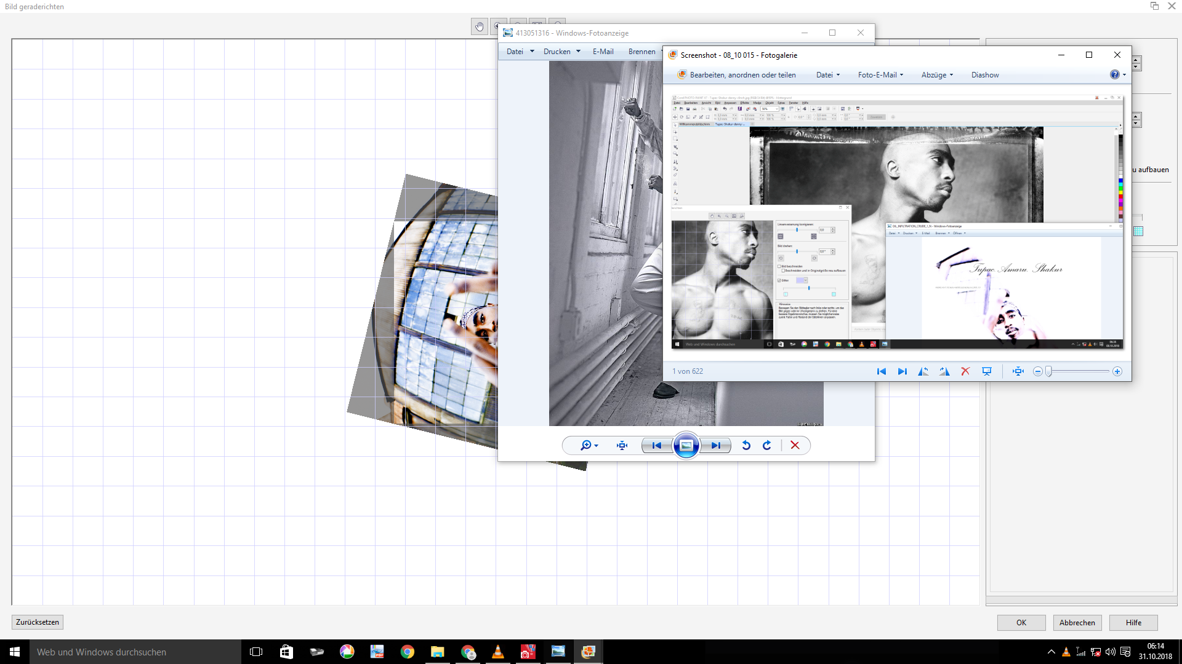Open Abzüge dropdown menu

937,75
